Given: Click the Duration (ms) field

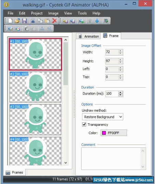Looking at the screenshot, I should pos(112,94).
